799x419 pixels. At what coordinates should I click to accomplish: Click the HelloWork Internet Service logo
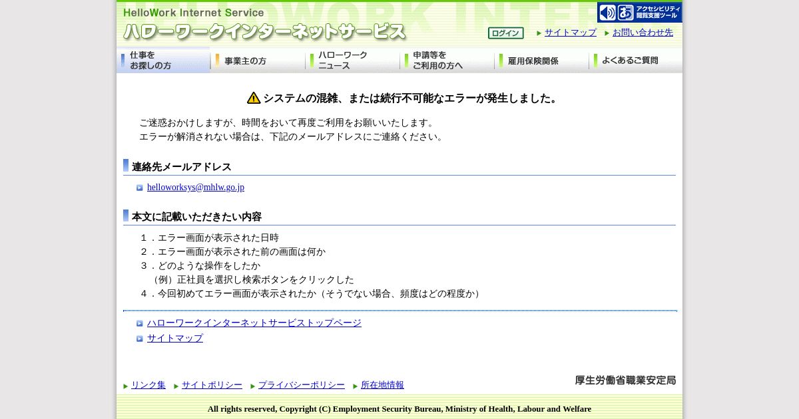[264, 25]
